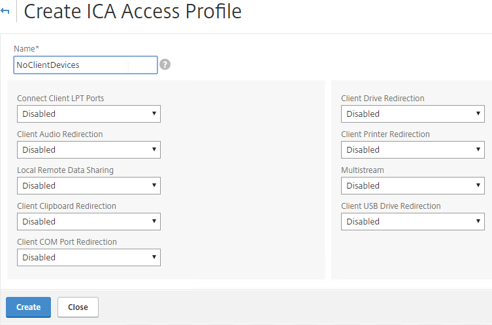Screen dimensions: 492x325
Task: Expand the Client USB Drive Redirection dropdown
Action: pos(413,222)
